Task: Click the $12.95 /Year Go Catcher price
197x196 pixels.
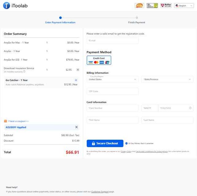Action: pyautogui.click(x=71, y=84)
